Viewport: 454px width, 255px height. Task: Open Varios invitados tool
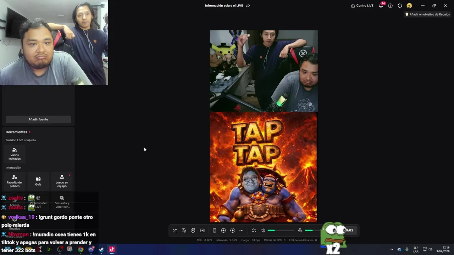coord(15,154)
